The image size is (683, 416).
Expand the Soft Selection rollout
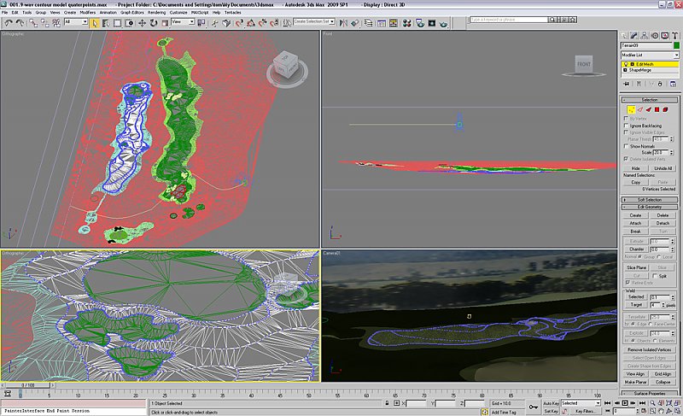(x=650, y=200)
